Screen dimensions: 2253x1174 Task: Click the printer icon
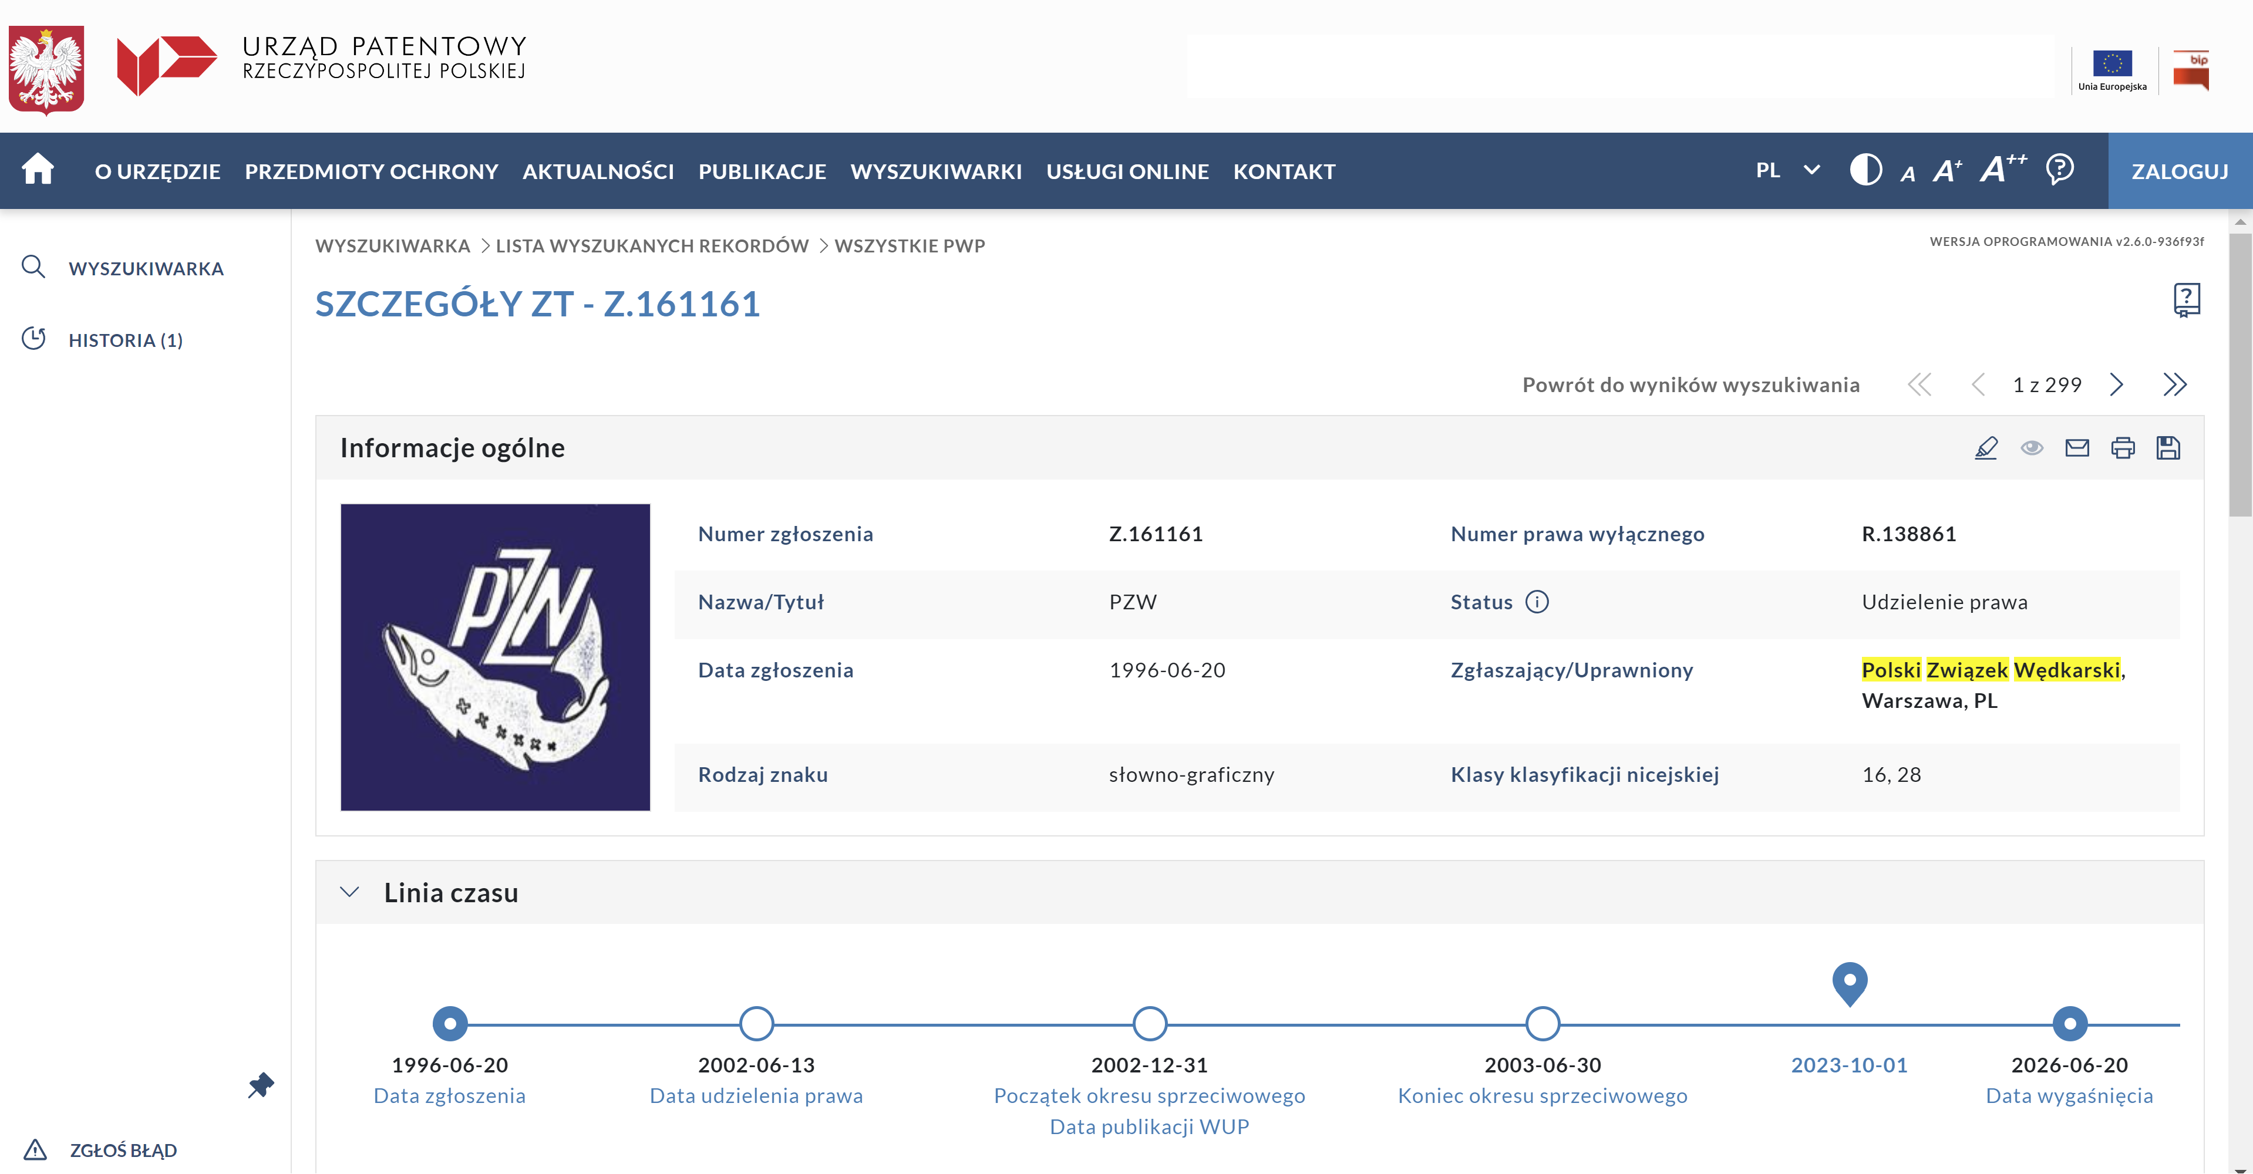(2123, 448)
